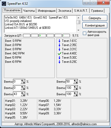The height and width of the screenshot is (128, 111).
Task: Click the Напр08 3,33V voltage entry
Action: (50, 109)
